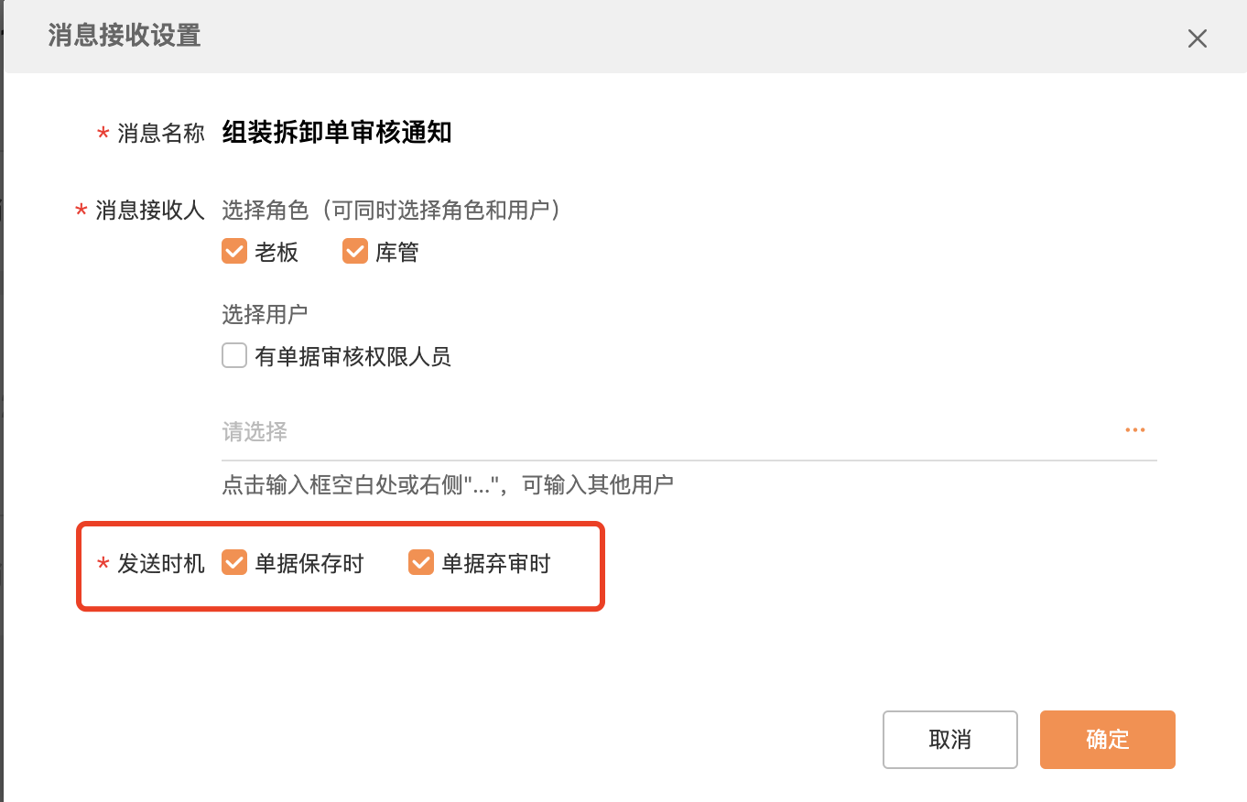Image resolution: width=1247 pixels, height=802 pixels.
Task: Confirm settings with the 确定 button
Action: 1107,739
